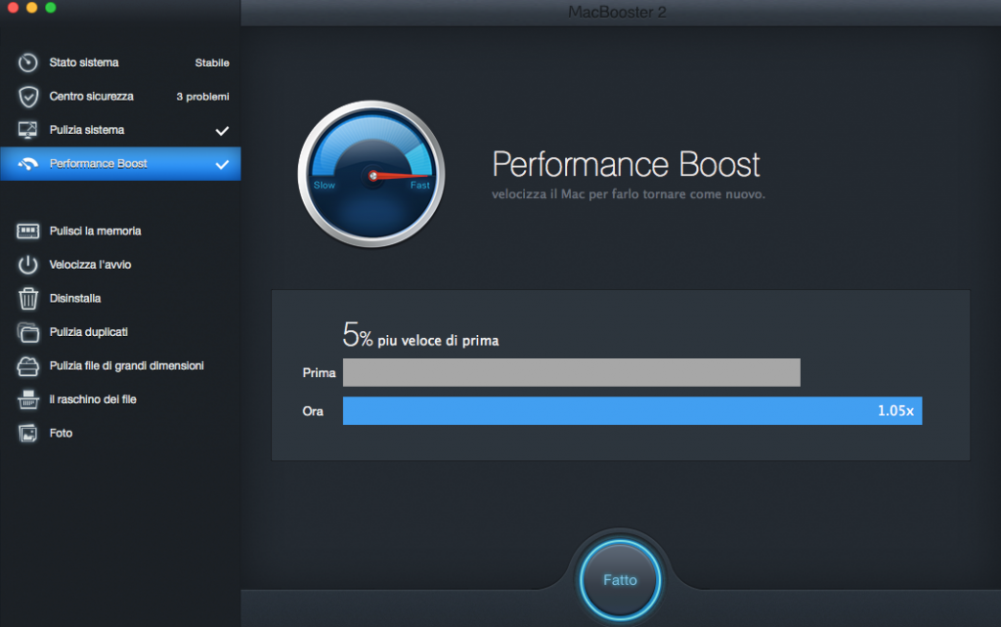
Task: Click the gray Prima speed bar
Action: pyautogui.click(x=571, y=372)
